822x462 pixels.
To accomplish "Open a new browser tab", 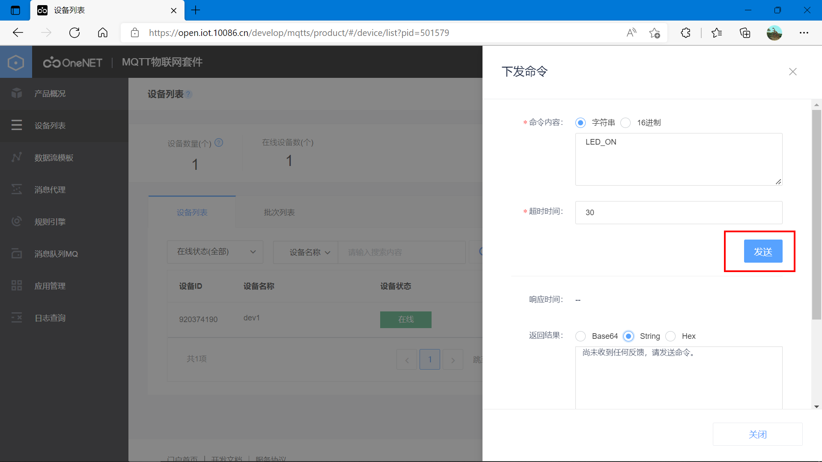I will coord(196,10).
